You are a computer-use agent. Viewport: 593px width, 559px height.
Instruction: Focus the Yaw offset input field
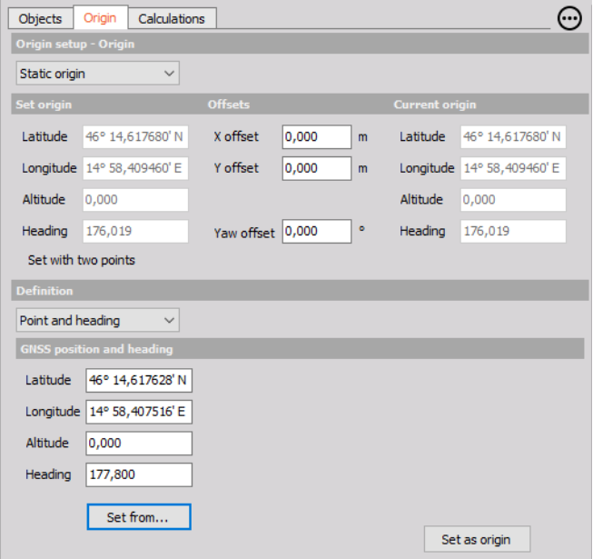point(317,231)
